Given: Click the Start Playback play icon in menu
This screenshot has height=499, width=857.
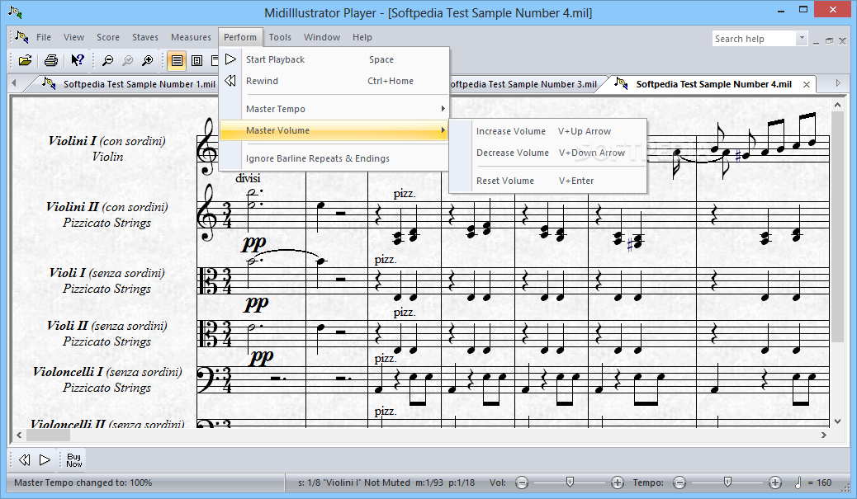Looking at the screenshot, I should pyautogui.click(x=230, y=59).
